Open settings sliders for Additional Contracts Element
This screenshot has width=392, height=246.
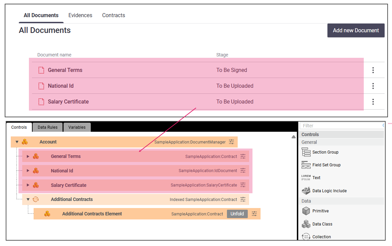[x=254, y=214]
